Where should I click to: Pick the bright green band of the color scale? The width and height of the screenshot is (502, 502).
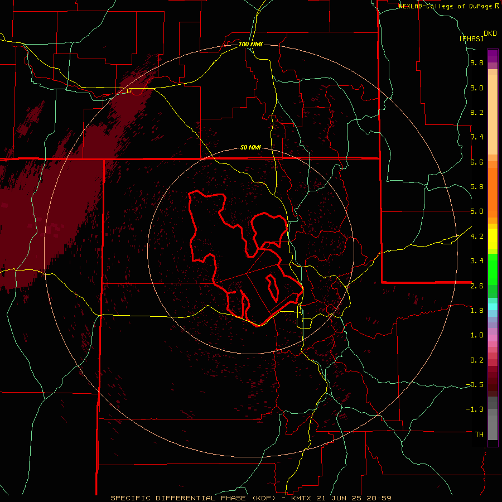click(x=493, y=271)
